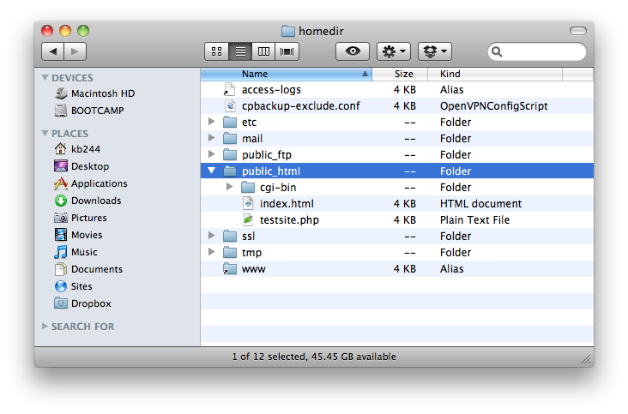Select the cgi-bin folder icon
628x414 pixels.
(x=248, y=187)
